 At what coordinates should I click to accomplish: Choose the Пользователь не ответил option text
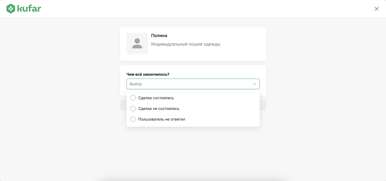162,119
